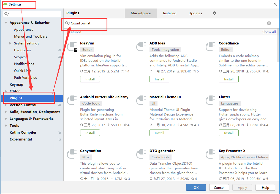Screen dimensions: 280x194
Task: Install the Flutter plugin
Action: point(229,133)
